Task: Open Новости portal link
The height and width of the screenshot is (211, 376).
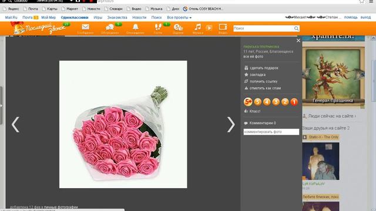Action: tap(139, 18)
